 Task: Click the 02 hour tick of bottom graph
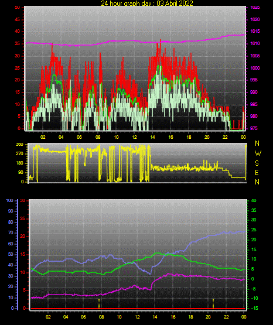(x=48, y=317)
